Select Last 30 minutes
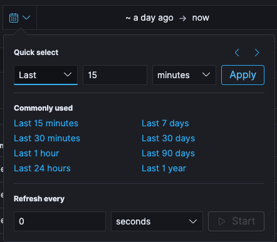This screenshot has width=277, height=242. pyautogui.click(x=47, y=138)
